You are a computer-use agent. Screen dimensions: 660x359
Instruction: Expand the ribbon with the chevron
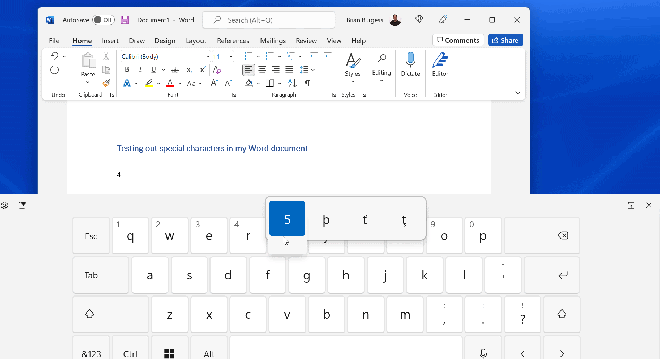coord(517,93)
